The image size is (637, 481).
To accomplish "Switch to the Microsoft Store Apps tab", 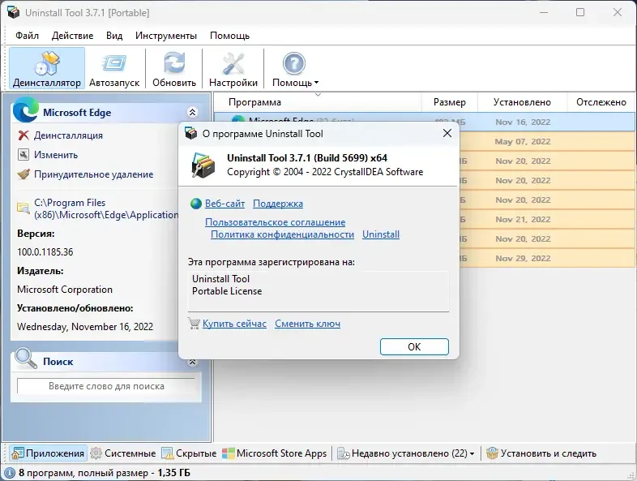I will (275, 453).
